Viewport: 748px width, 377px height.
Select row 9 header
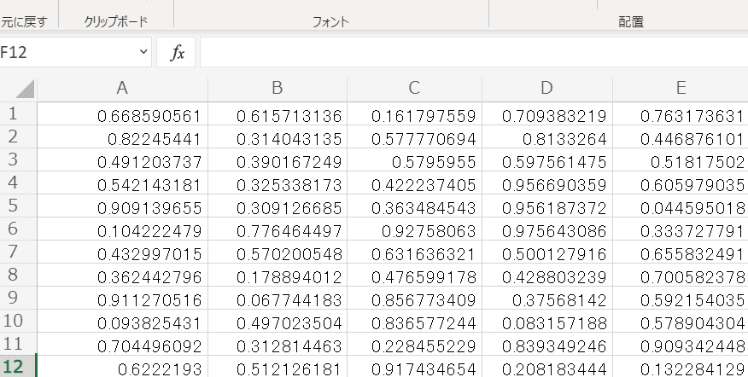click(x=18, y=298)
